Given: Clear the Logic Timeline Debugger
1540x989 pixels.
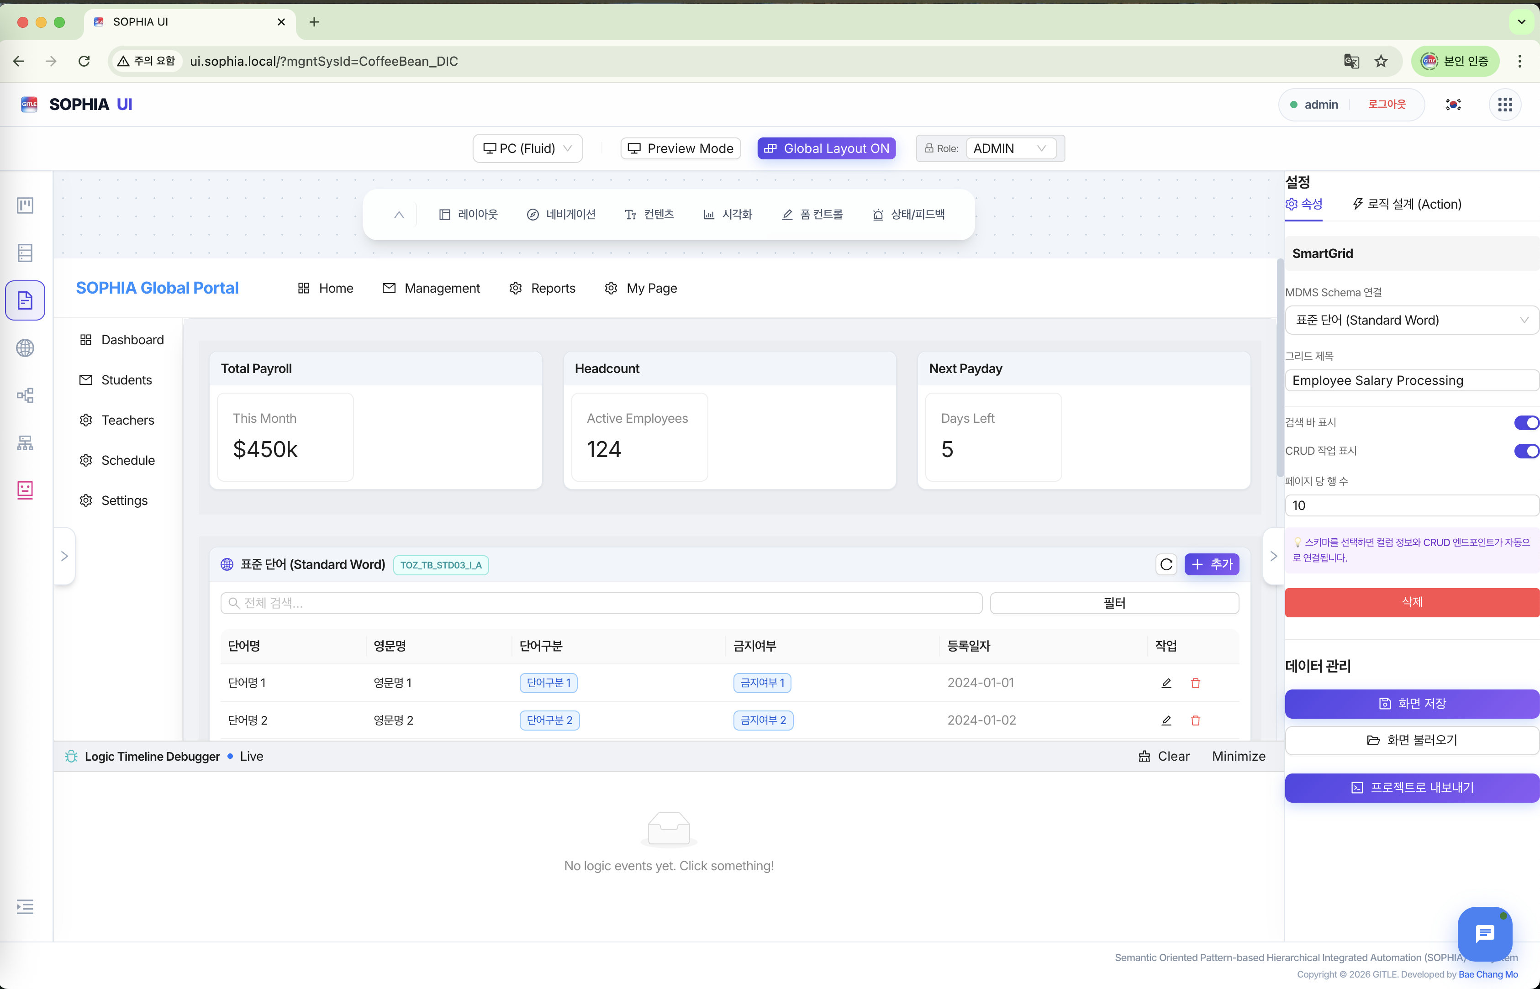Looking at the screenshot, I should coord(1164,757).
